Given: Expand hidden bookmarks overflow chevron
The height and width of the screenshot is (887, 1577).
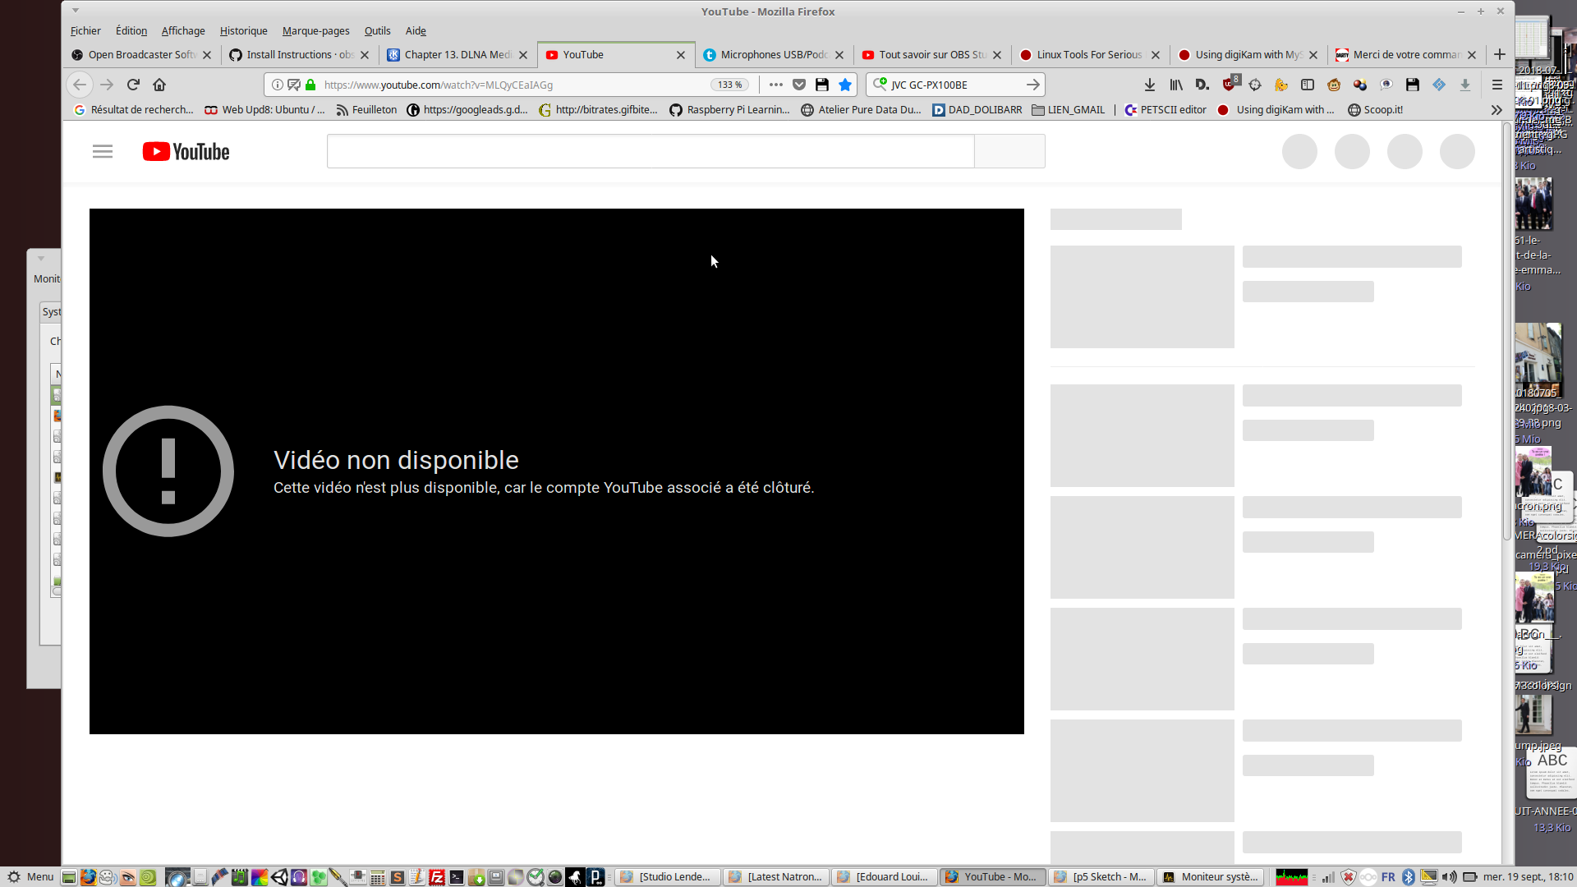Looking at the screenshot, I should (1497, 110).
